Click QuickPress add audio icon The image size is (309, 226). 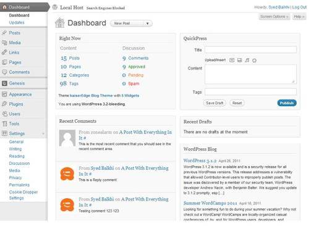247,60
